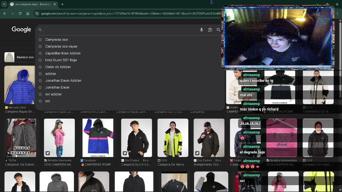Open striped clothing TikTok thumbnail
The image size is (342, 192).
21,138
